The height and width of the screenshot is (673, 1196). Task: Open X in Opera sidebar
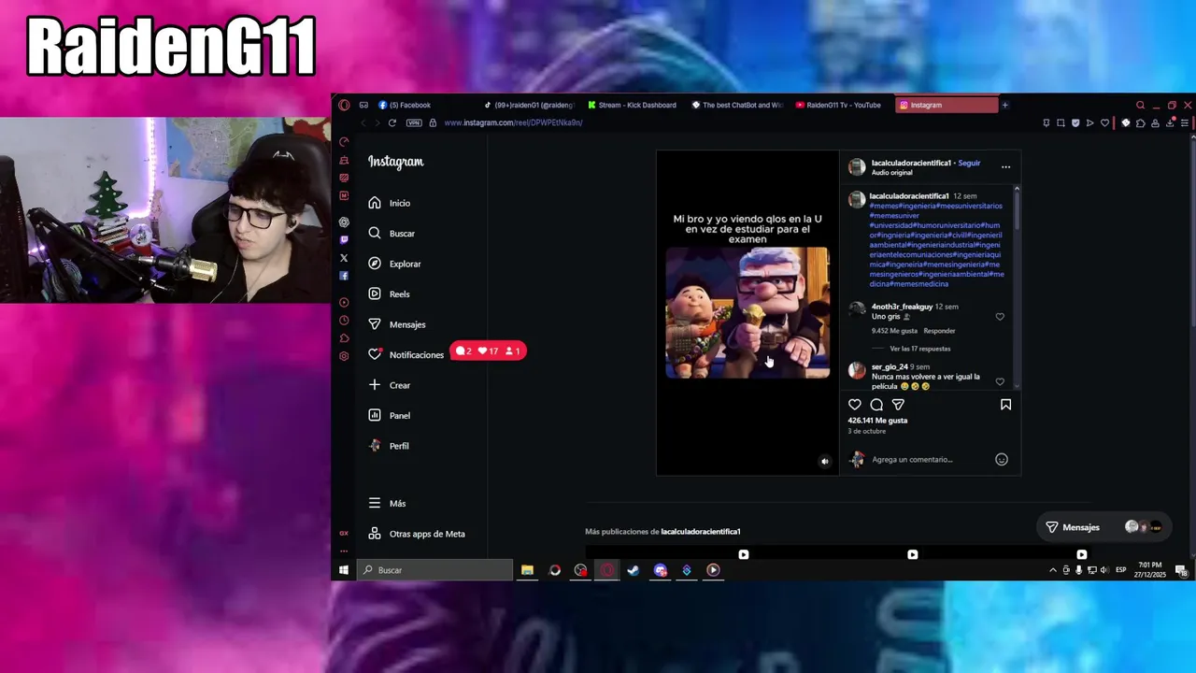(x=344, y=258)
